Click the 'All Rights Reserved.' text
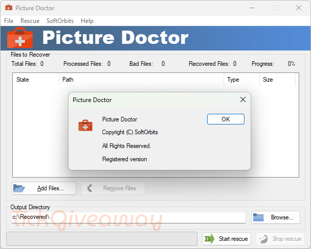Viewport: 311px width, 249px height. point(127,146)
